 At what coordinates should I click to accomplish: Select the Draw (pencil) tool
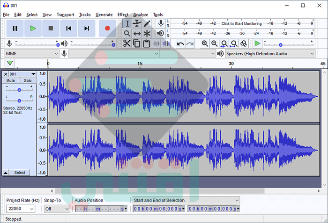coord(147,23)
